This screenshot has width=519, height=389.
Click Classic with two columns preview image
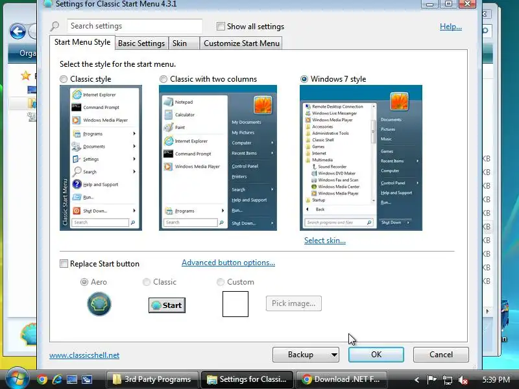(218, 158)
